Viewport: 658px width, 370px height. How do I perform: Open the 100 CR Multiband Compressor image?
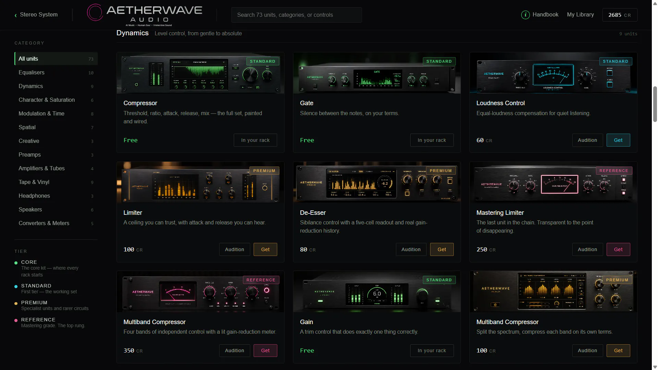(553, 292)
